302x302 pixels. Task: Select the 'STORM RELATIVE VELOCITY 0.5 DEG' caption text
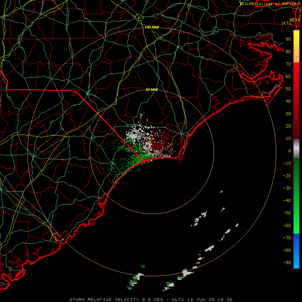(x=116, y=300)
